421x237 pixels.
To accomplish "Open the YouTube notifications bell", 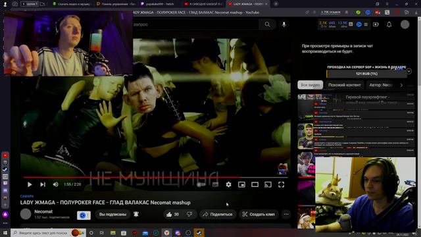I will pyautogui.click(x=389, y=24).
